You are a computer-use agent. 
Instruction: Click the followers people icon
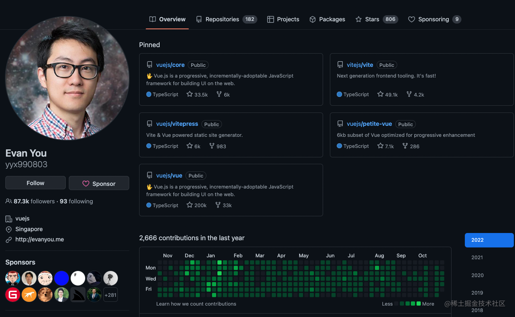8,201
